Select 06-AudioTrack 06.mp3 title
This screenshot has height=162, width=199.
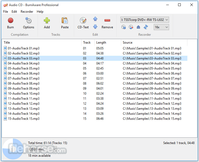pos(24,73)
